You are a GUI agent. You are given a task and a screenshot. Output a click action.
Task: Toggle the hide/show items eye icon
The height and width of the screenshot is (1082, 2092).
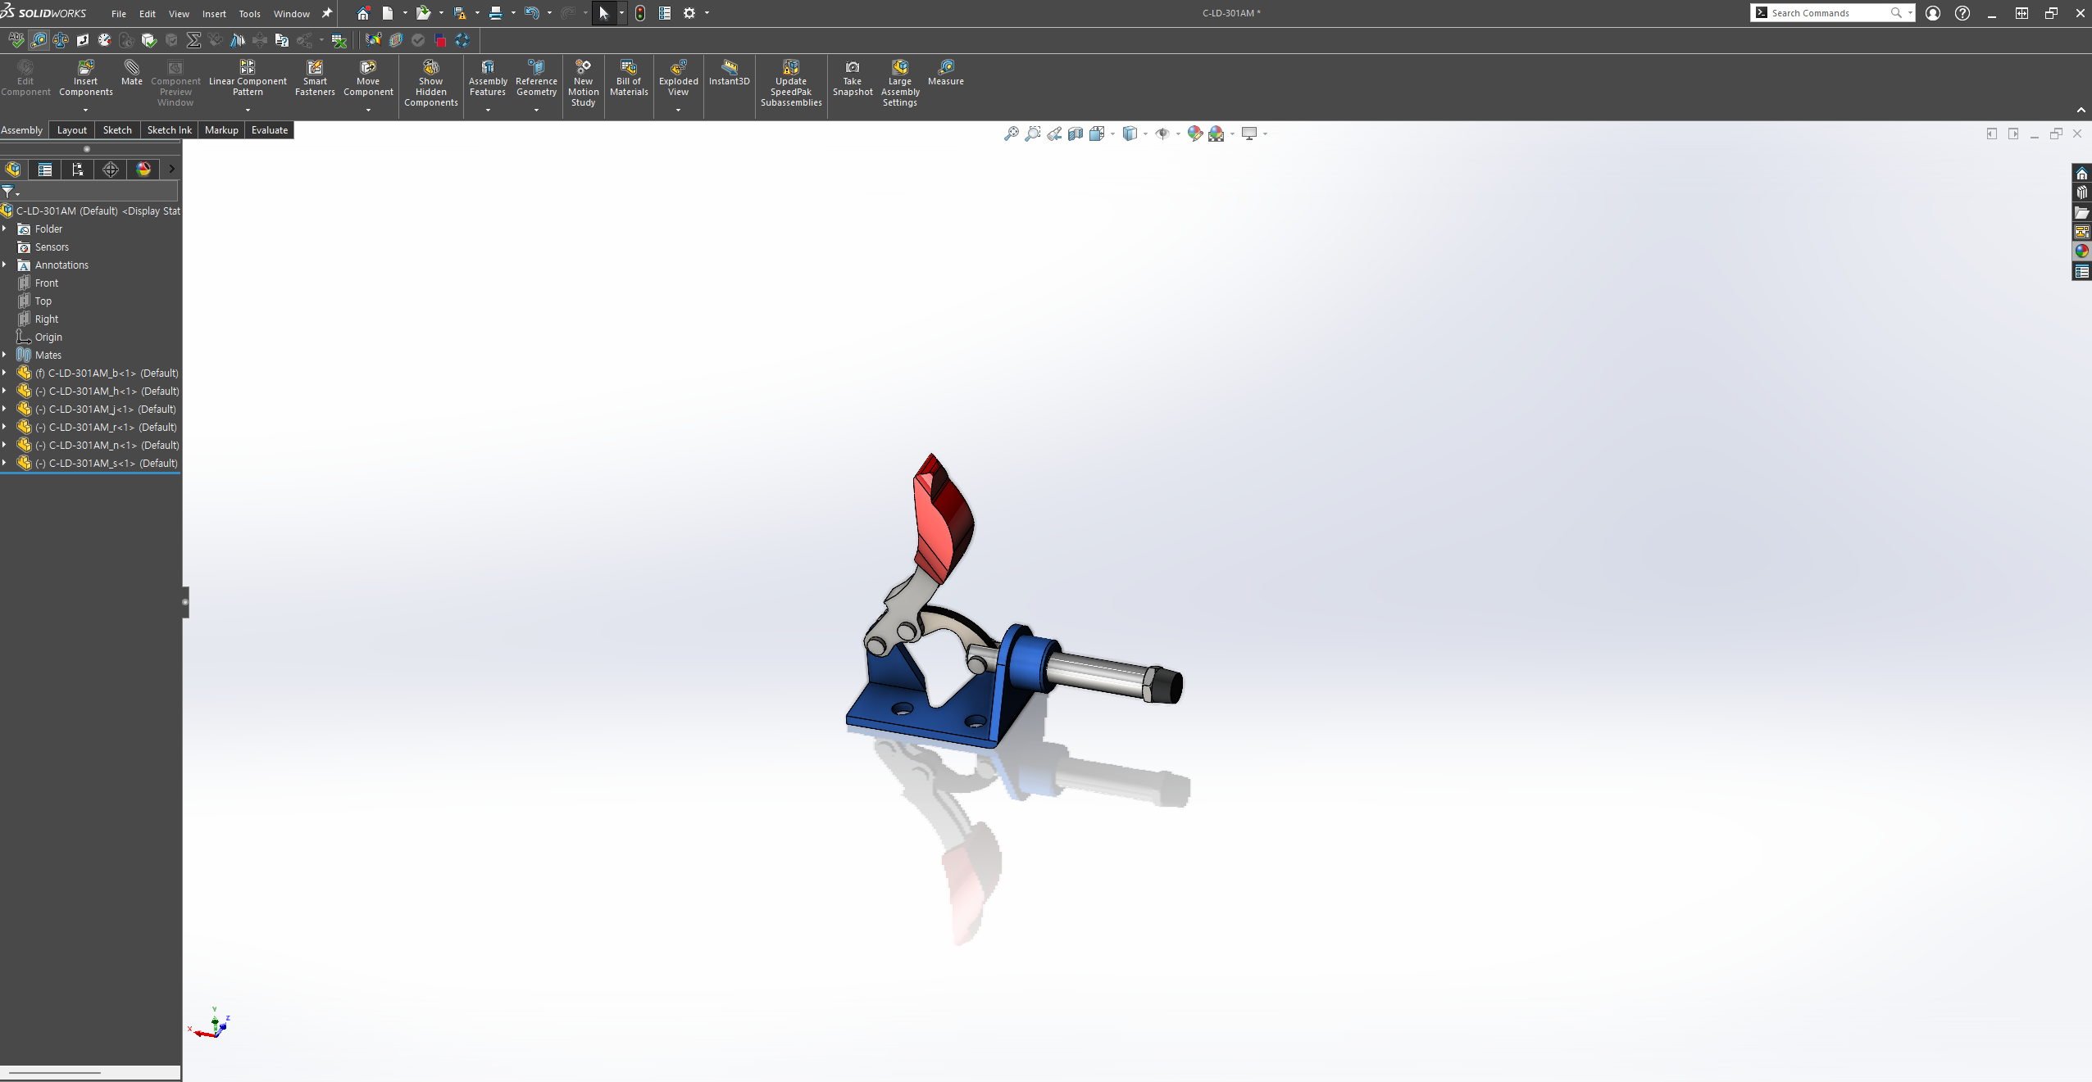pyautogui.click(x=1162, y=134)
